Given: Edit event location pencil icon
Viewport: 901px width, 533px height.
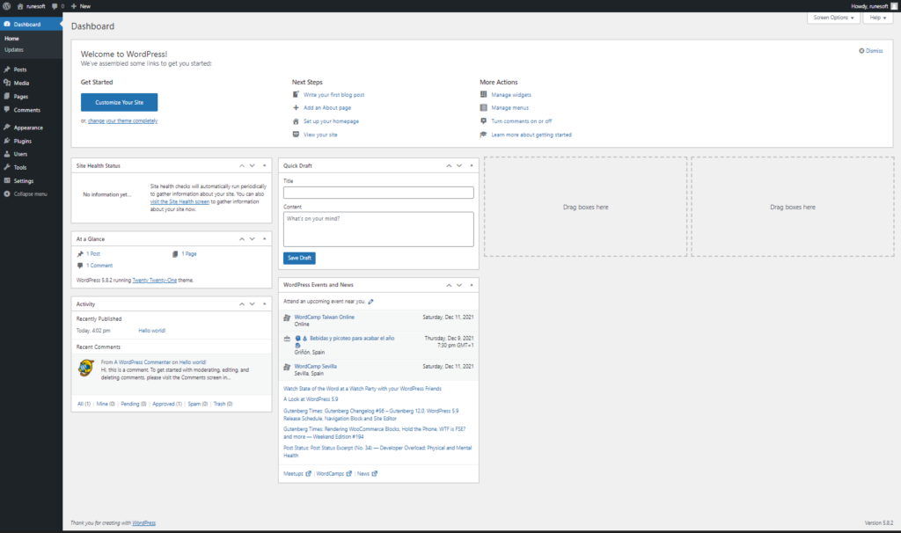Looking at the screenshot, I should click(x=370, y=302).
